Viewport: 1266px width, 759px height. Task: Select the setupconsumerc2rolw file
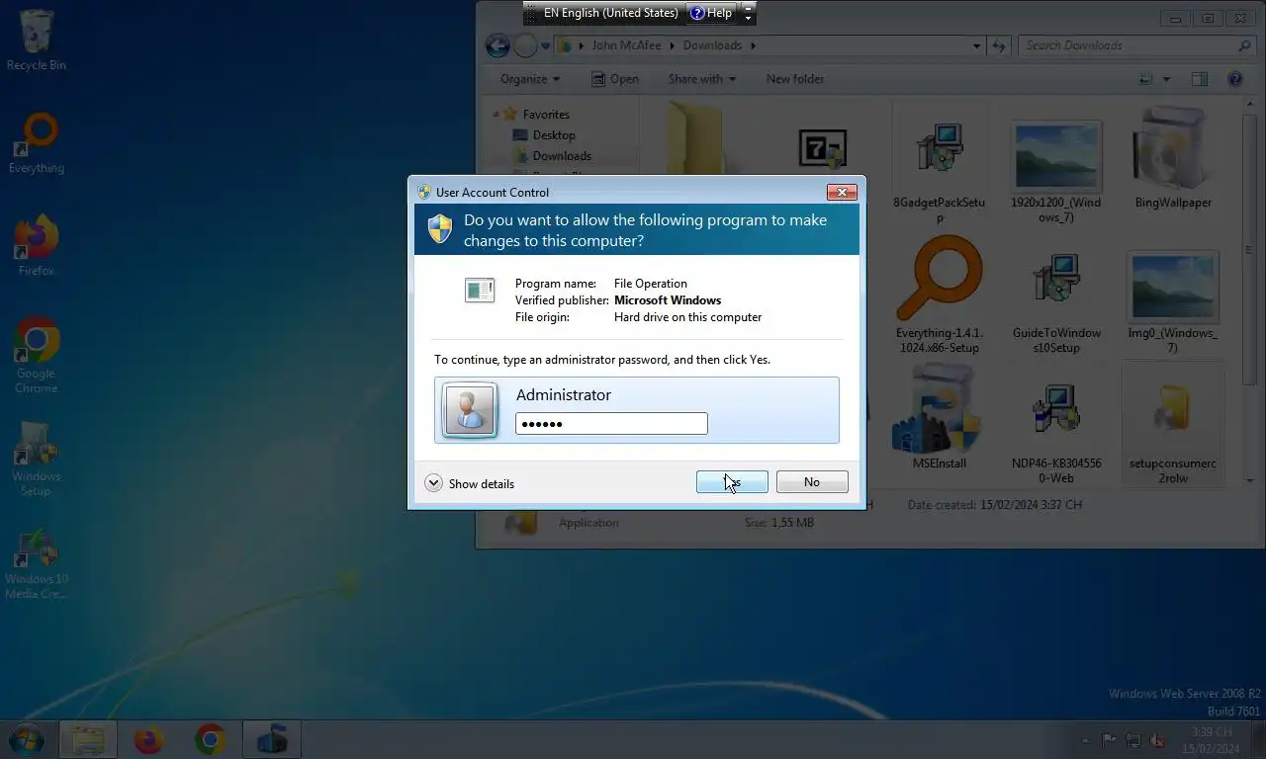1173,425
